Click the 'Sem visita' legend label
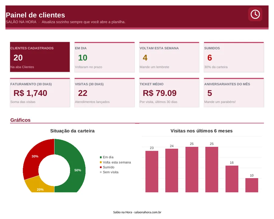Image resolution: width=274 pixels, height=219 pixels. [x=111, y=172]
